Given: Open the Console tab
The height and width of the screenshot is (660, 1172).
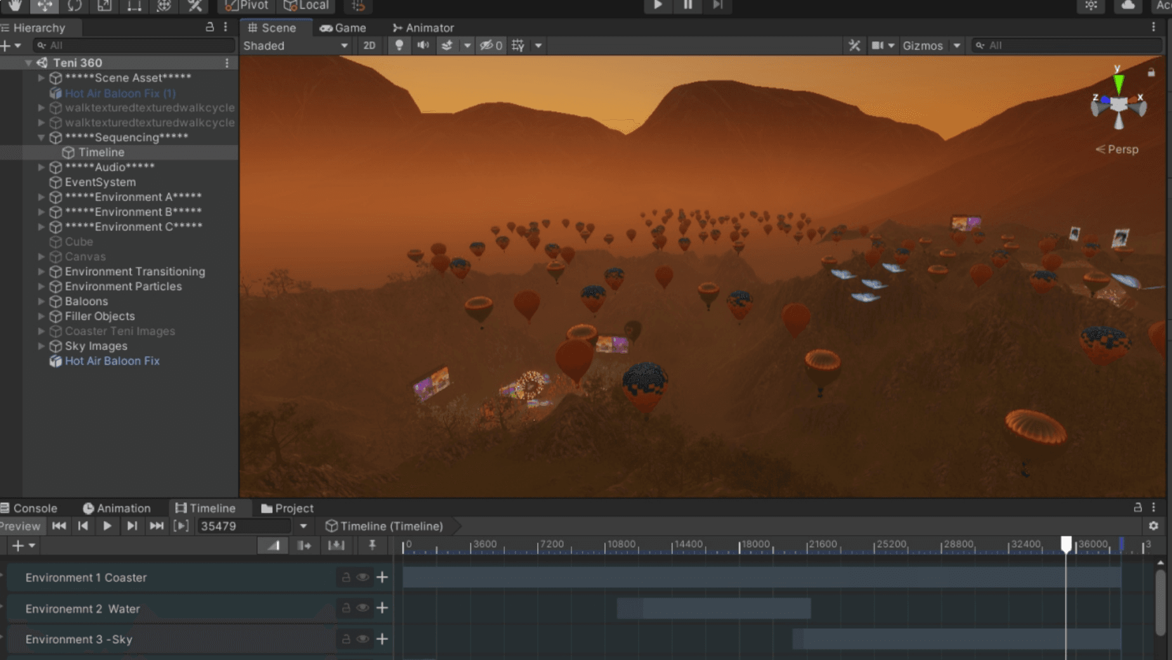Looking at the screenshot, I should point(29,508).
